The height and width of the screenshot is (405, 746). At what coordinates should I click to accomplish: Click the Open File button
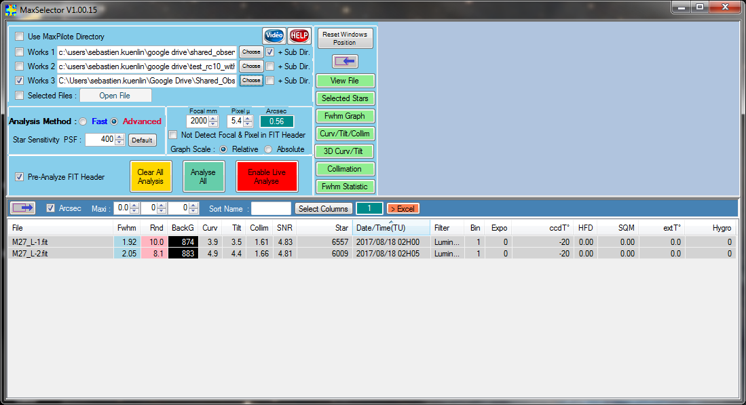point(115,96)
